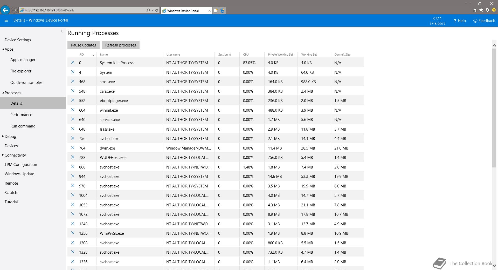
Task: Go back with the browser back arrow
Action: point(5,10)
